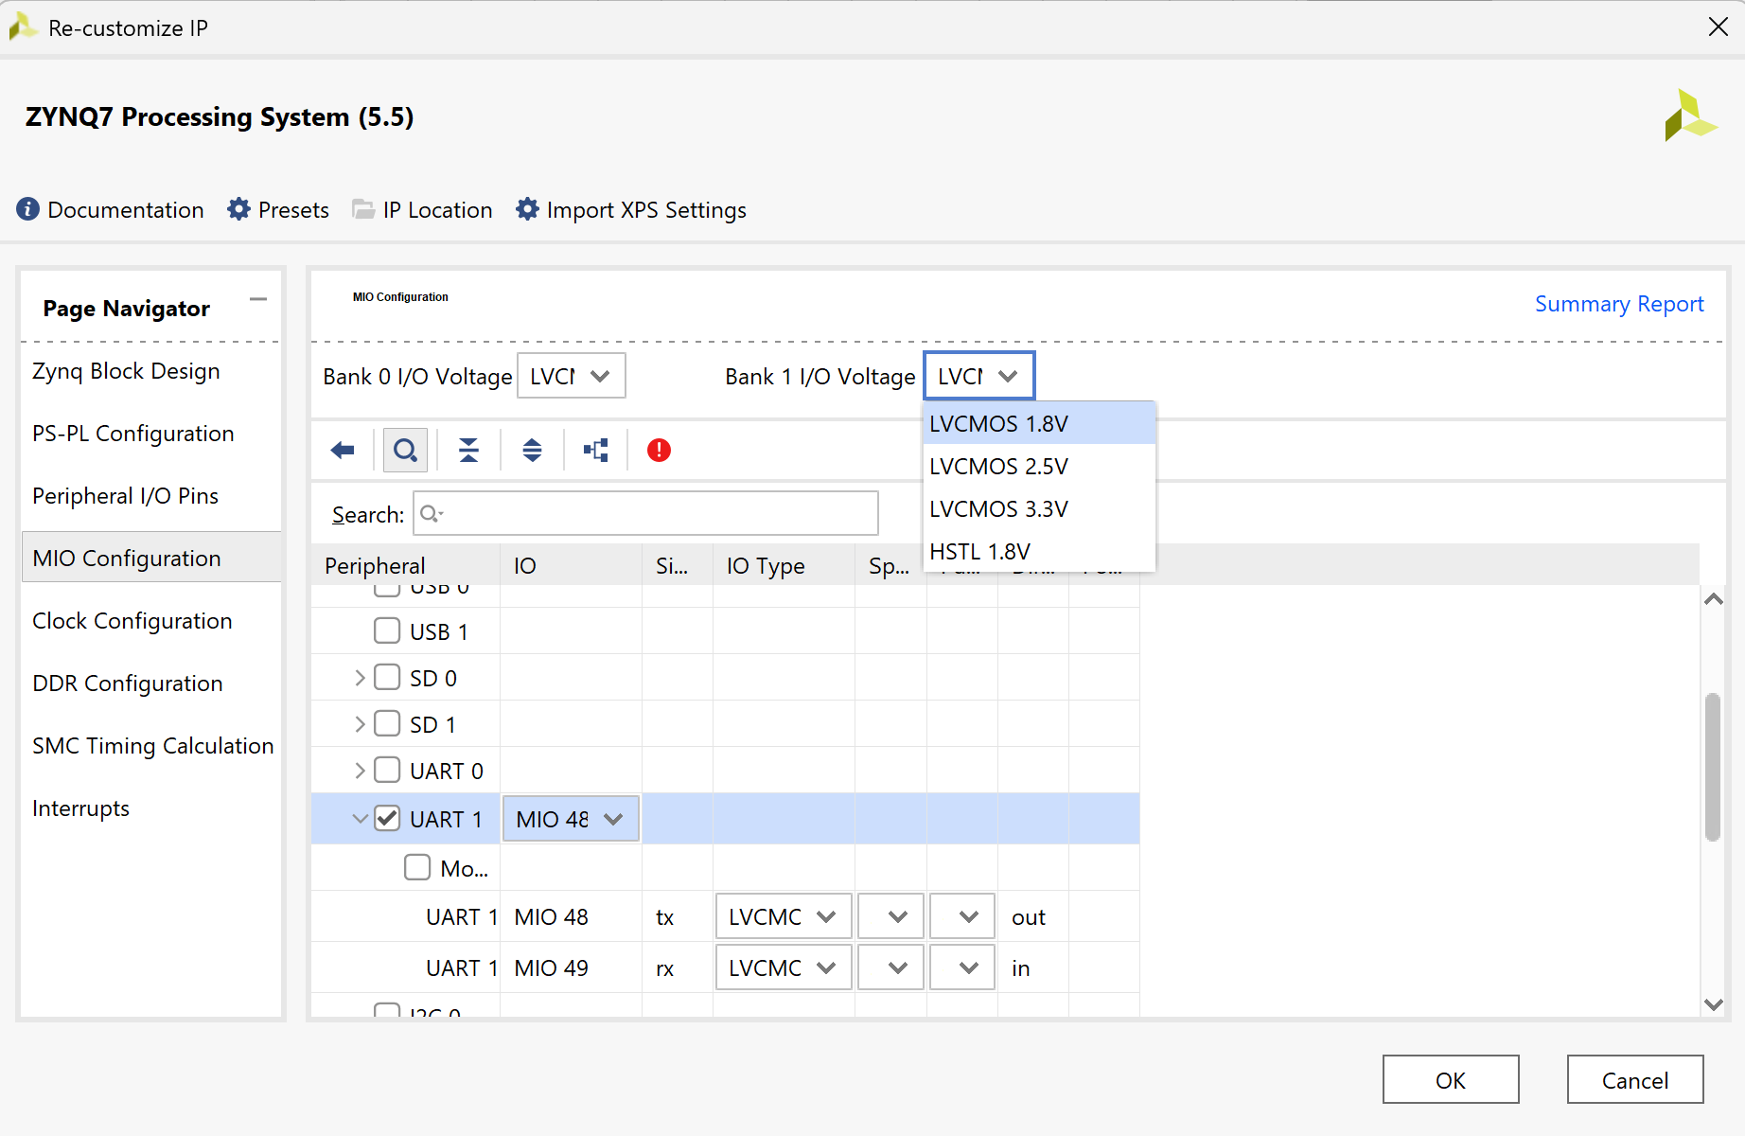This screenshot has height=1136, width=1745.
Task: Click the magnifier inside the Search field
Action: [431, 514]
